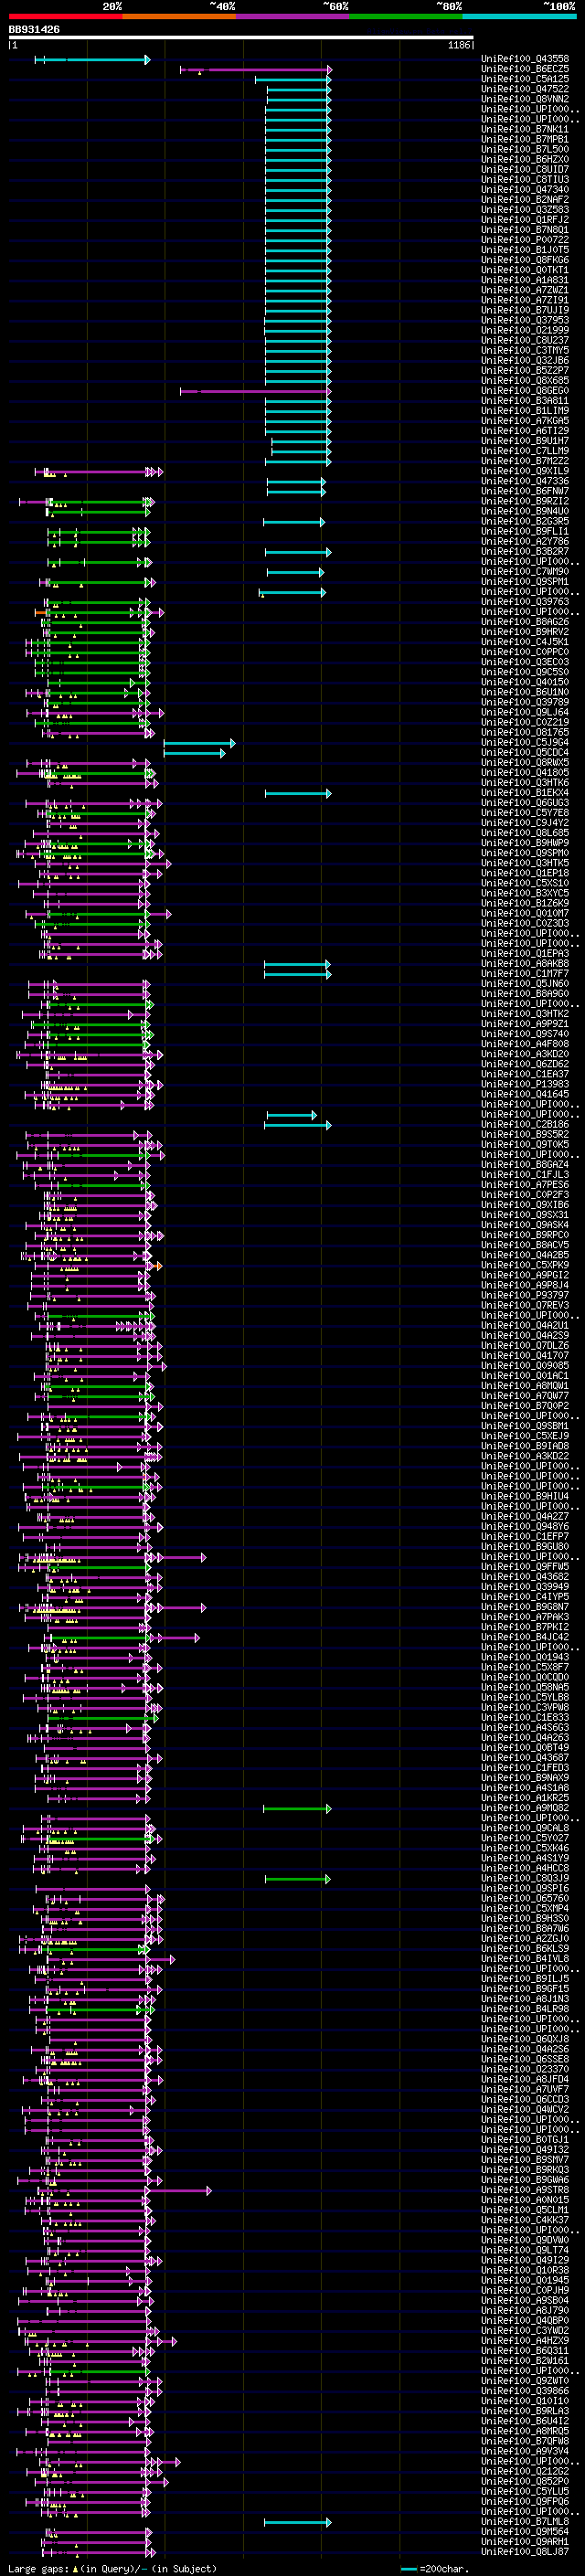Click the label UniRef100_C7WM90
585x2576 pixels.
[x=525, y=572]
